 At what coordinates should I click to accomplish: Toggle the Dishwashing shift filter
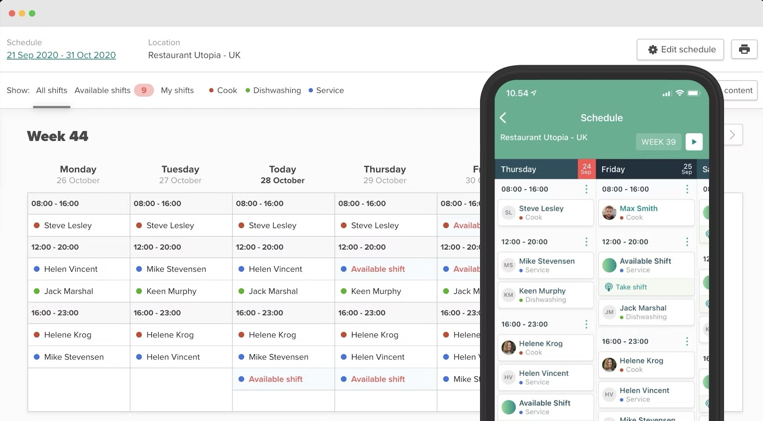[248, 90]
